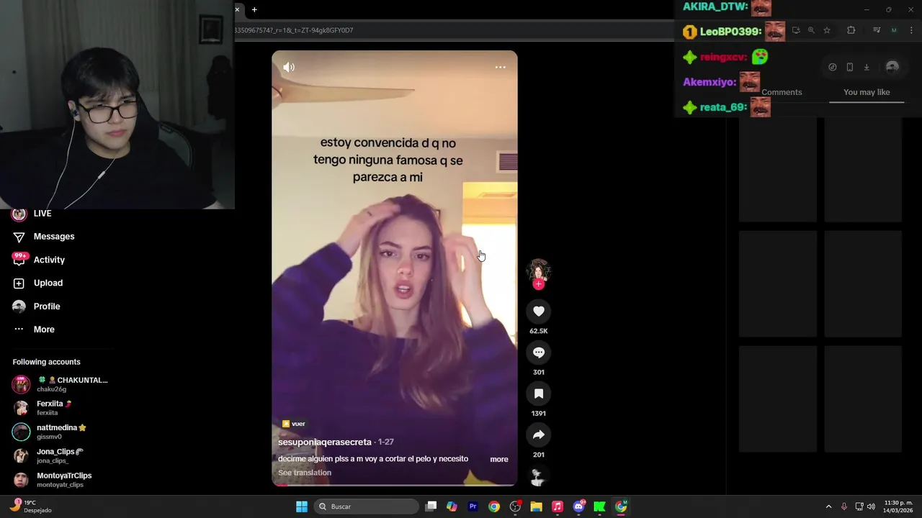
Task: Switch to the Comments tab
Action: point(782,92)
